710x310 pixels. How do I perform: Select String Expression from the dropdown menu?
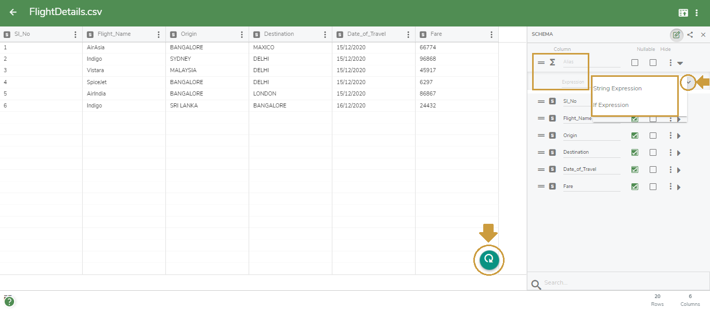pyautogui.click(x=616, y=88)
